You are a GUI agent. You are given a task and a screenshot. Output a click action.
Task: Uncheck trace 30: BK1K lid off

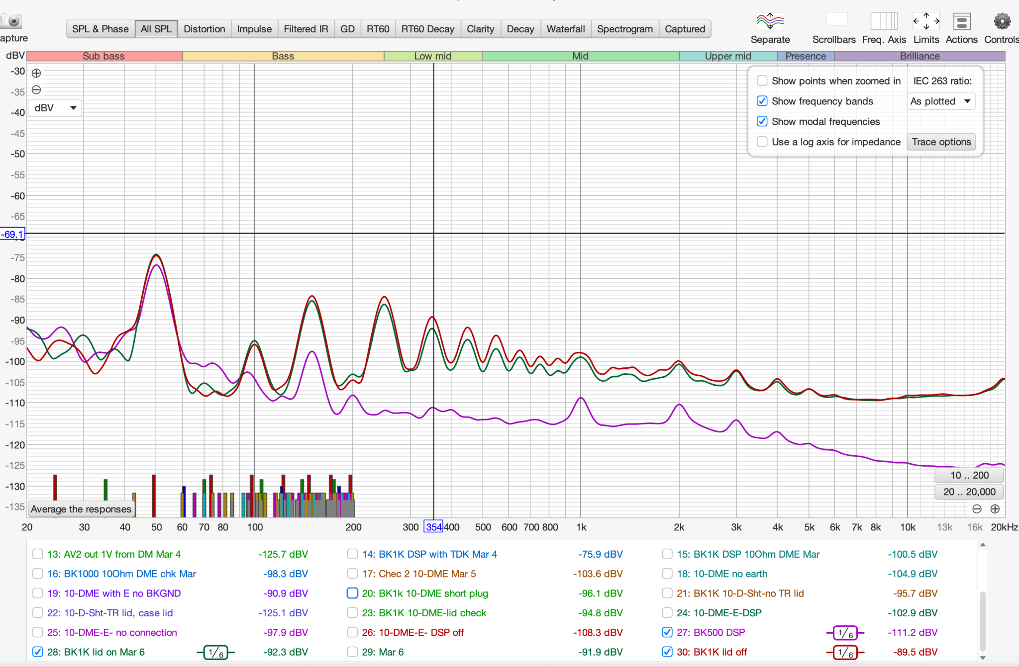[x=667, y=652]
